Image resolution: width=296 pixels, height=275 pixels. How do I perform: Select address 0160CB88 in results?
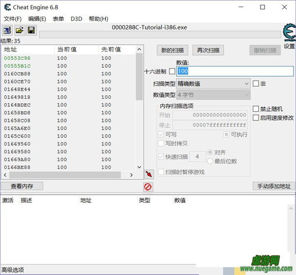[17, 74]
